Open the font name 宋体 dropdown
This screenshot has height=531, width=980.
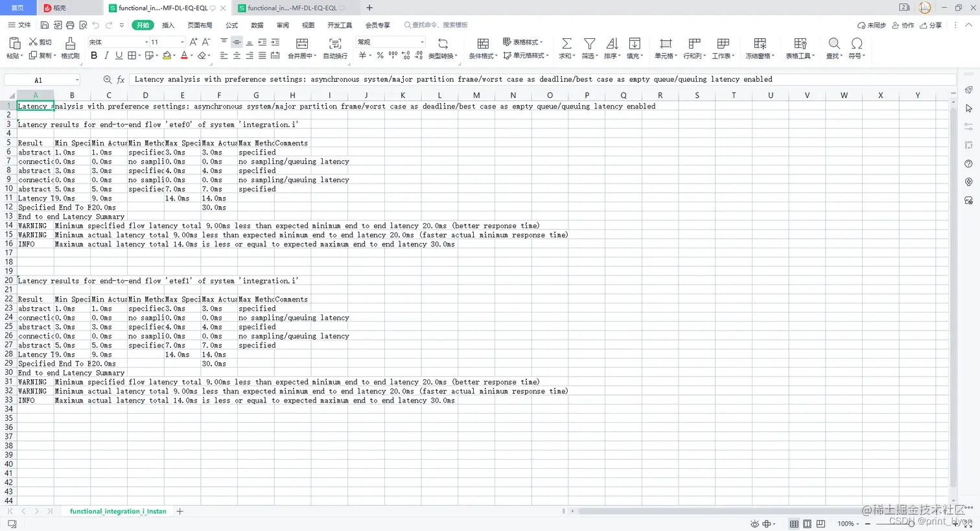[x=146, y=42]
